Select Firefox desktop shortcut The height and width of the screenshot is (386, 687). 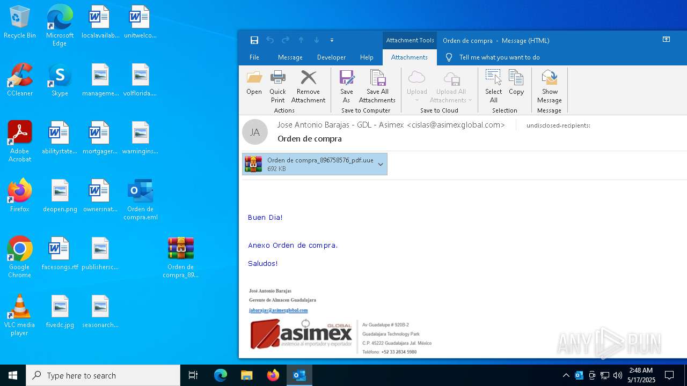pos(20,196)
